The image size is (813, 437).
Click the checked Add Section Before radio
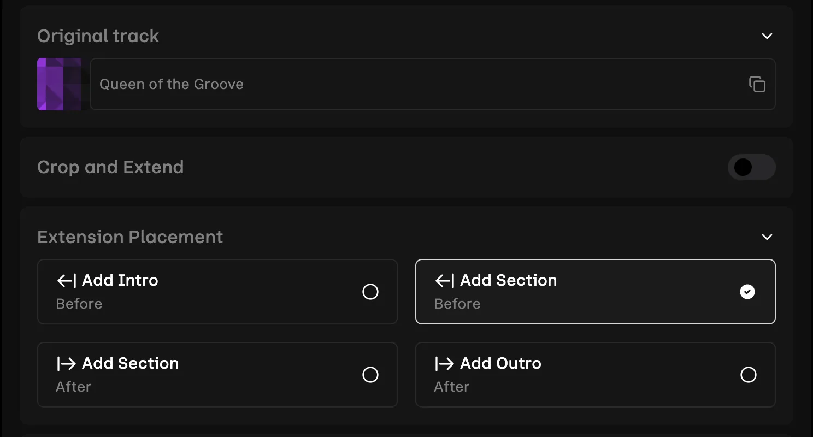[x=747, y=292]
